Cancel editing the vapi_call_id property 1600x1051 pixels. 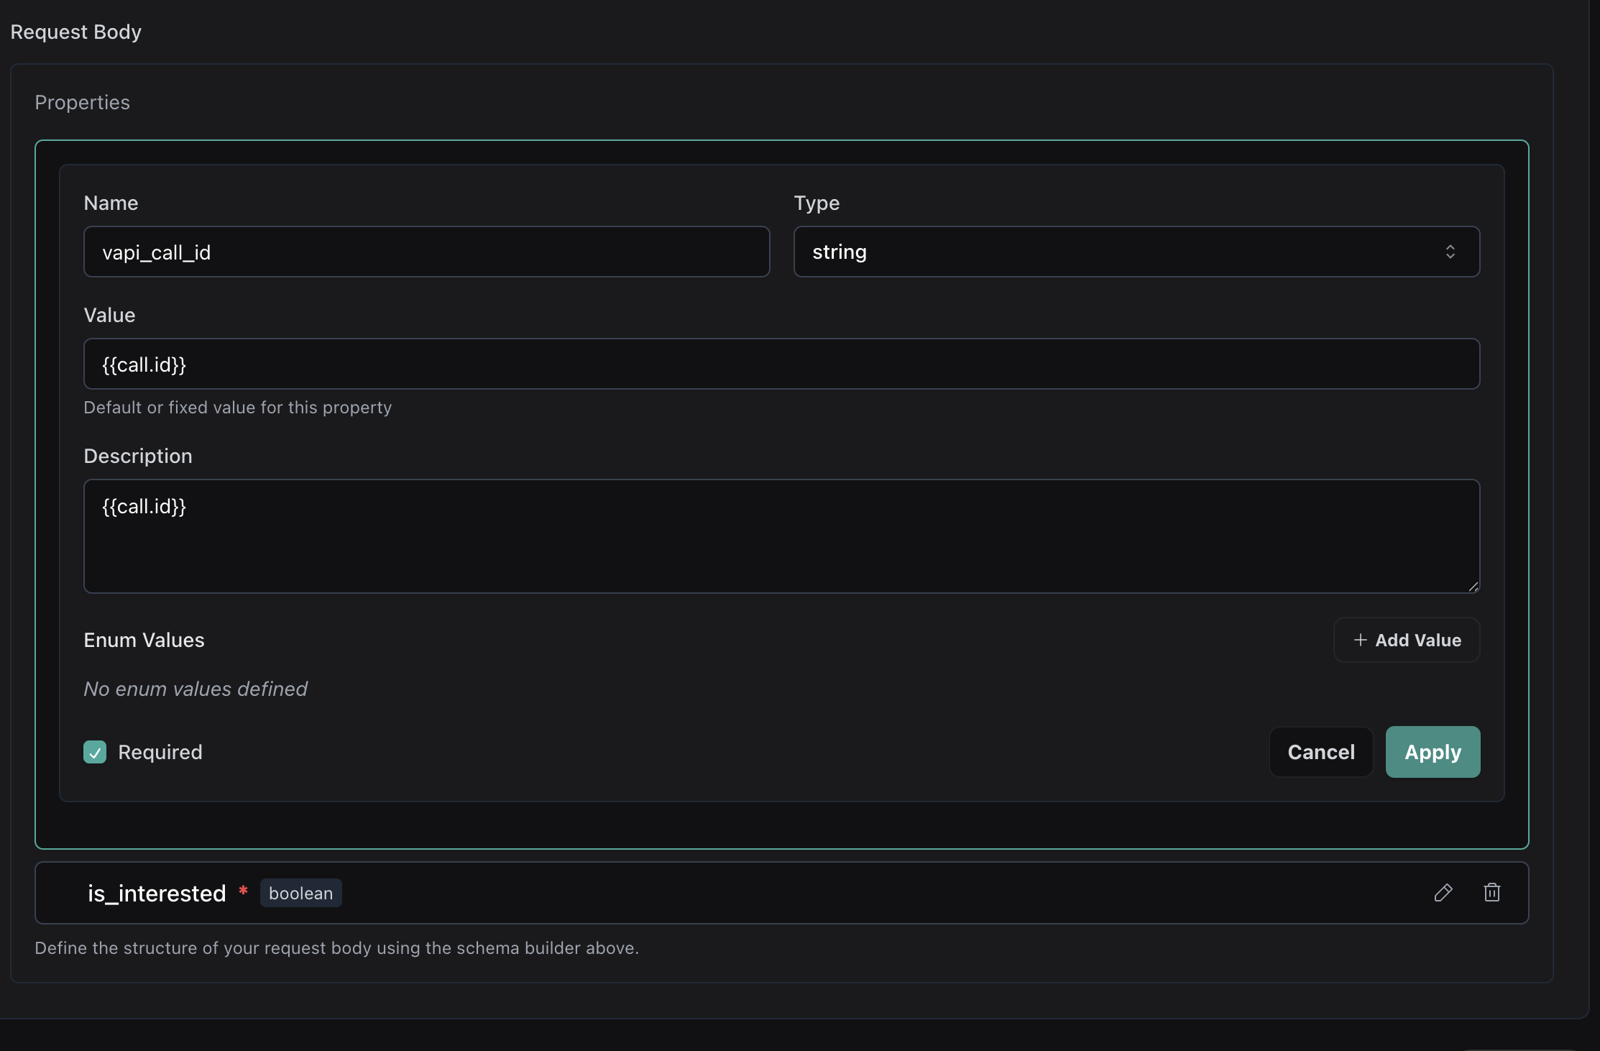point(1321,752)
